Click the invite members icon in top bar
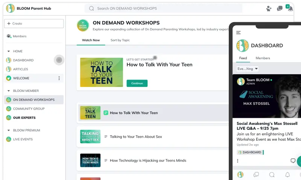This screenshot has height=180, width=301. [x=269, y=8]
